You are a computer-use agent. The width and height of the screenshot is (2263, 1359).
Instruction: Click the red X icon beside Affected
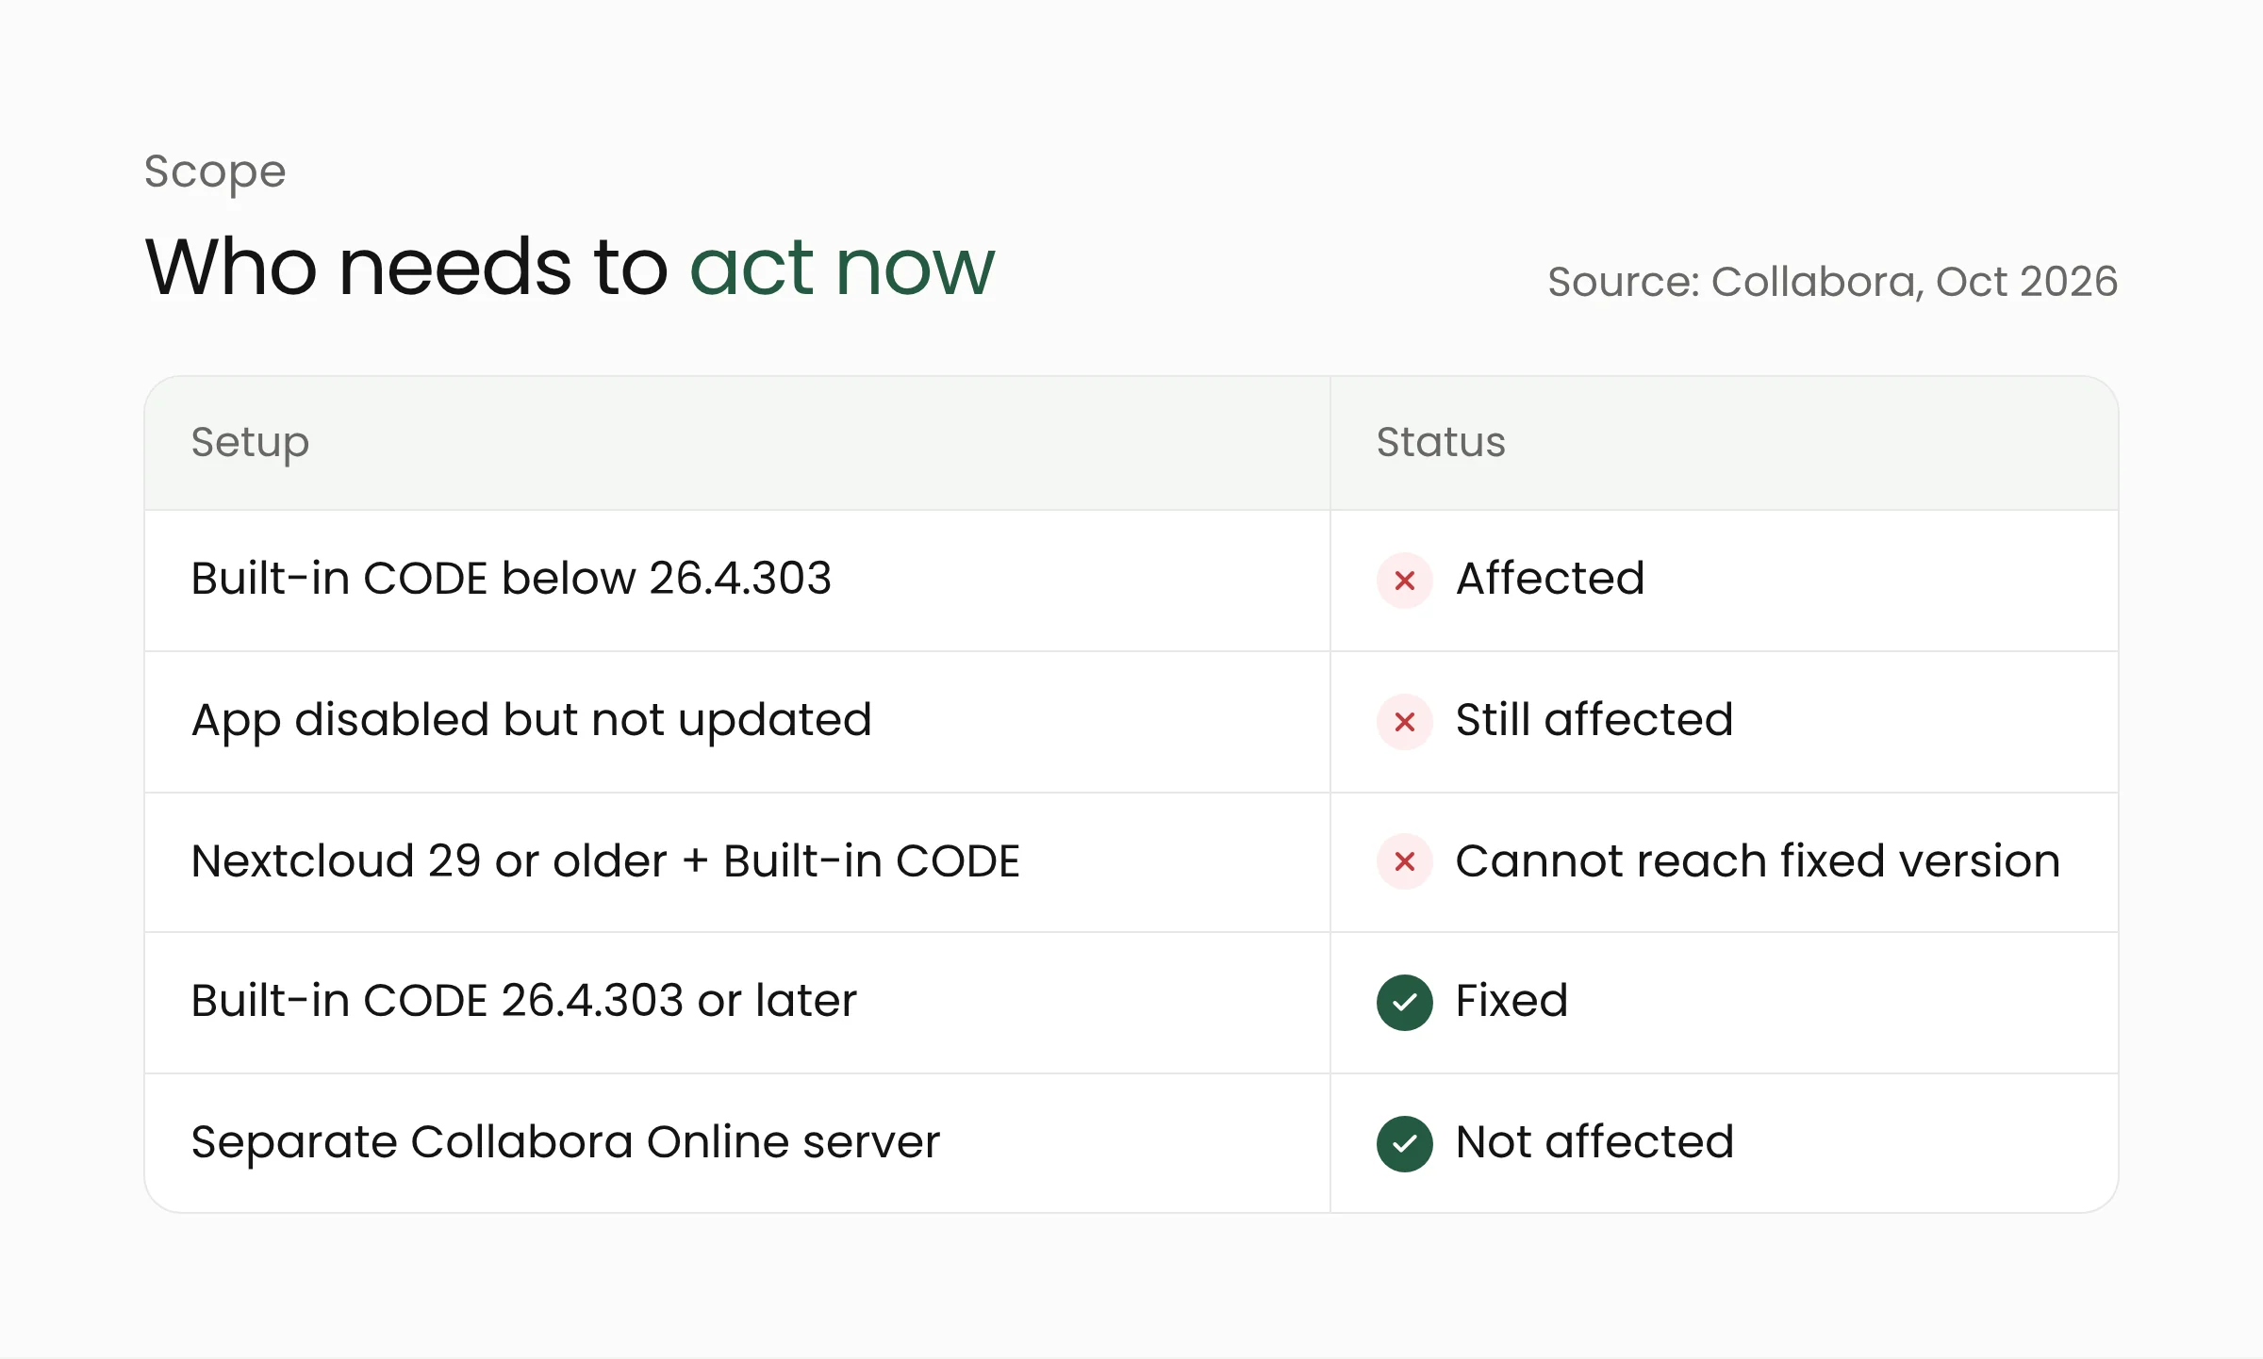(1404, 580)
